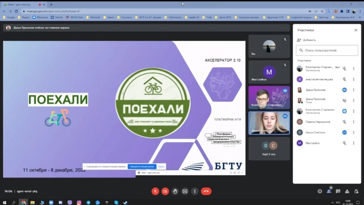Open options for Даша Пронская Показ row

[x=354, y=100]
